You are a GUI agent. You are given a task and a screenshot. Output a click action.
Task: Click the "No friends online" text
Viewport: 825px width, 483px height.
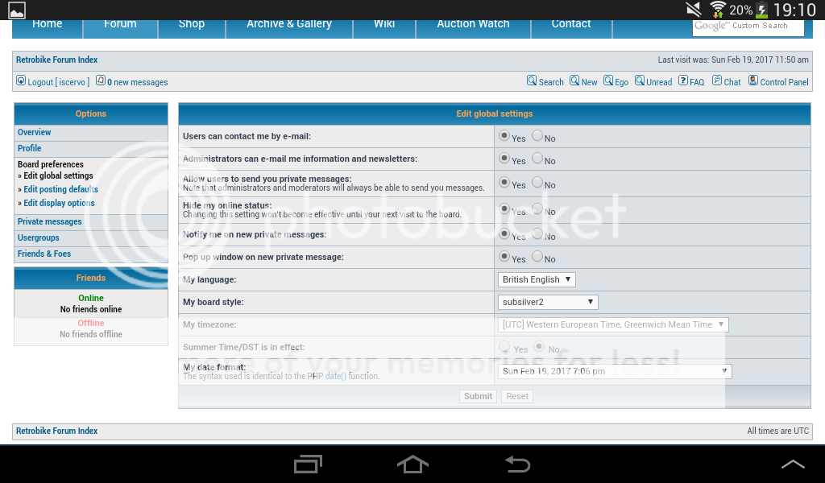[91, 310]
